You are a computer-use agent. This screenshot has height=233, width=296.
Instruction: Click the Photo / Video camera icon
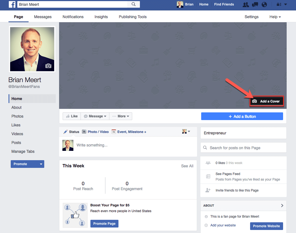84,132
